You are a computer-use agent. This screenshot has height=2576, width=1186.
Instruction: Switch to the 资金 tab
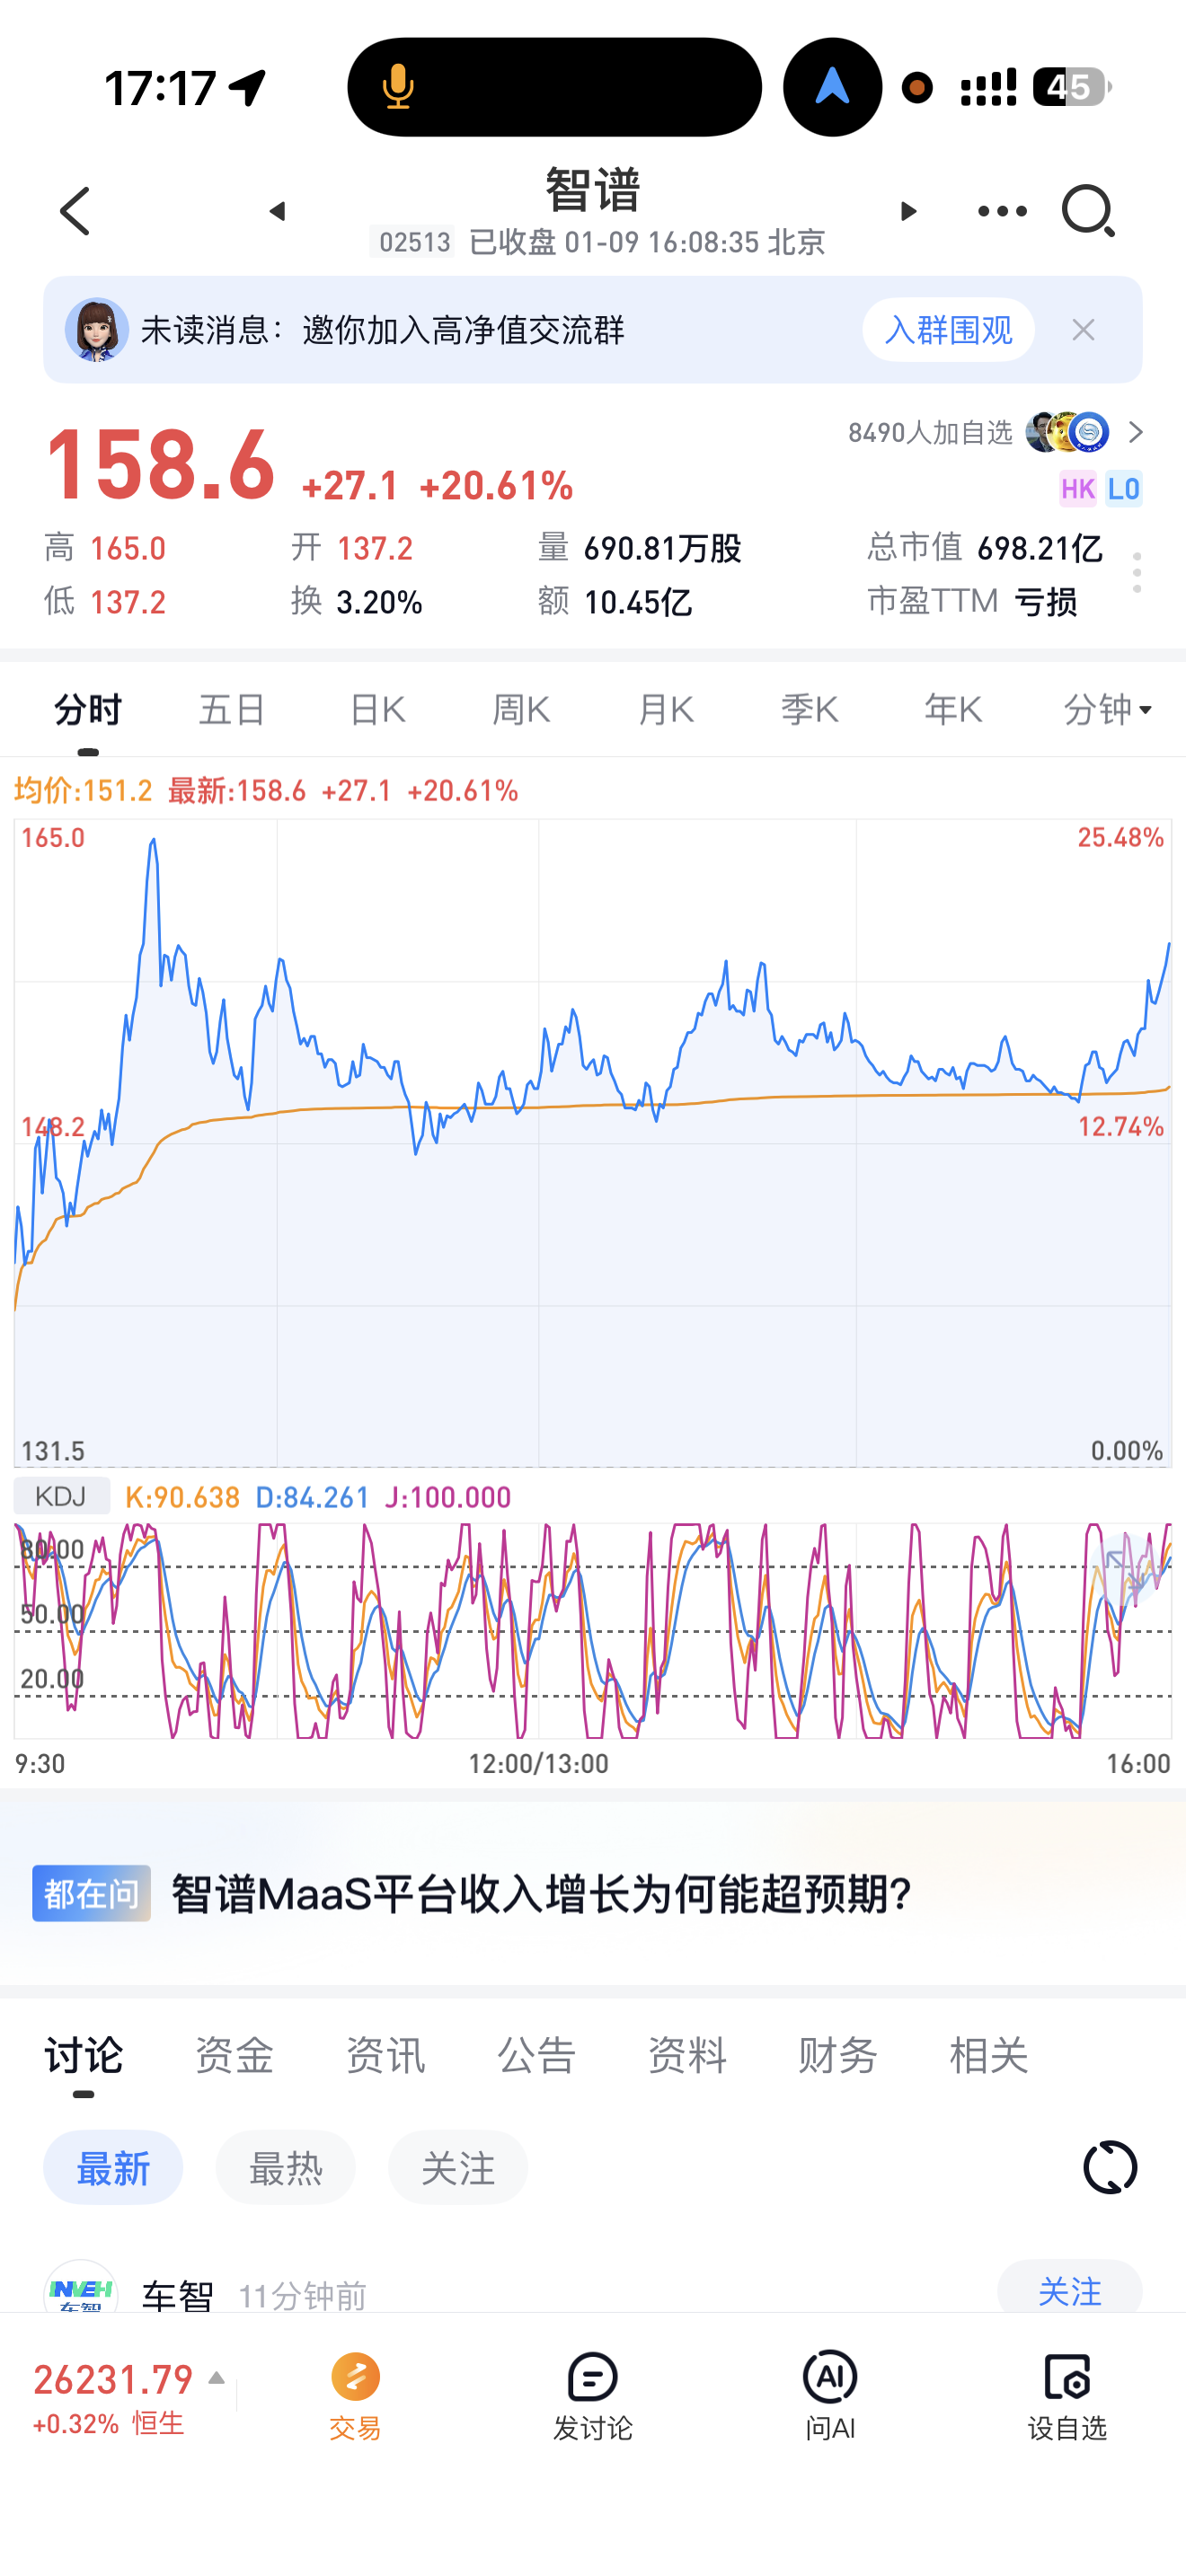pyautogui.click(x=234, y=2056)
